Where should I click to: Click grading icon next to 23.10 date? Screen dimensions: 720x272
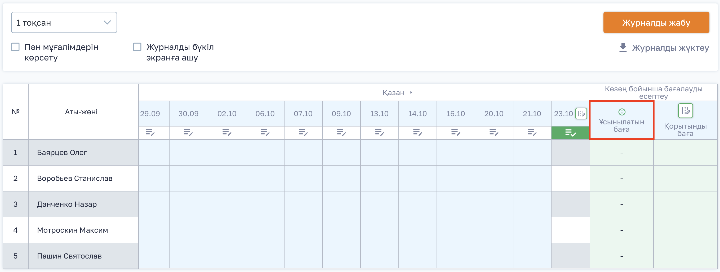pyautogui.click(x=581, y=114)
